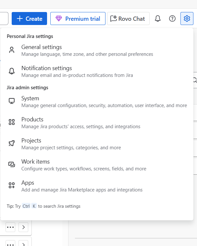Click the rocket icon beside Projects
The width and height of the screenshot is (197, 246).
coord(12,143)
